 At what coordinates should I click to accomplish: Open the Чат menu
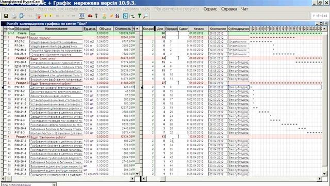(x=244, y=9)
